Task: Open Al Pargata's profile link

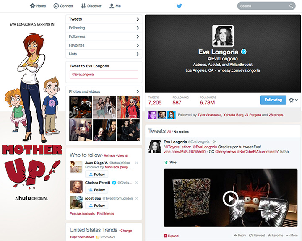Action: point(253,115)
